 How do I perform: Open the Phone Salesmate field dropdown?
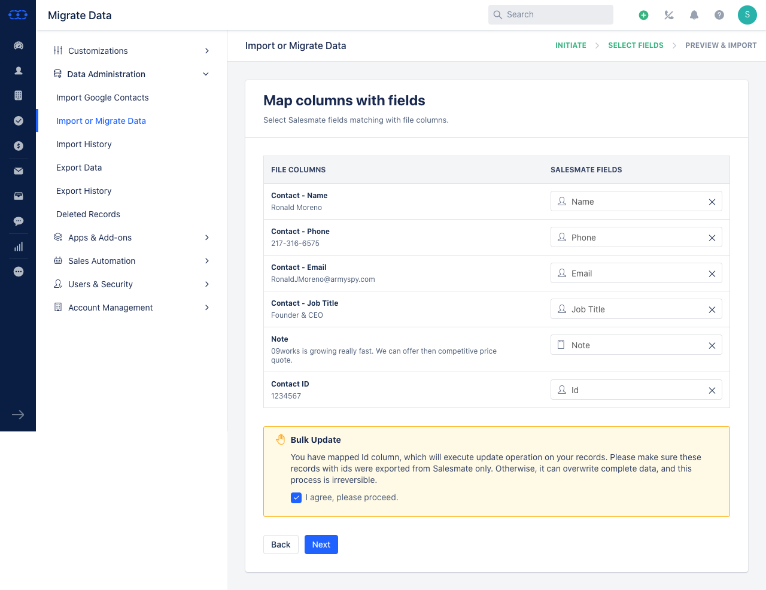pos(636,238)
